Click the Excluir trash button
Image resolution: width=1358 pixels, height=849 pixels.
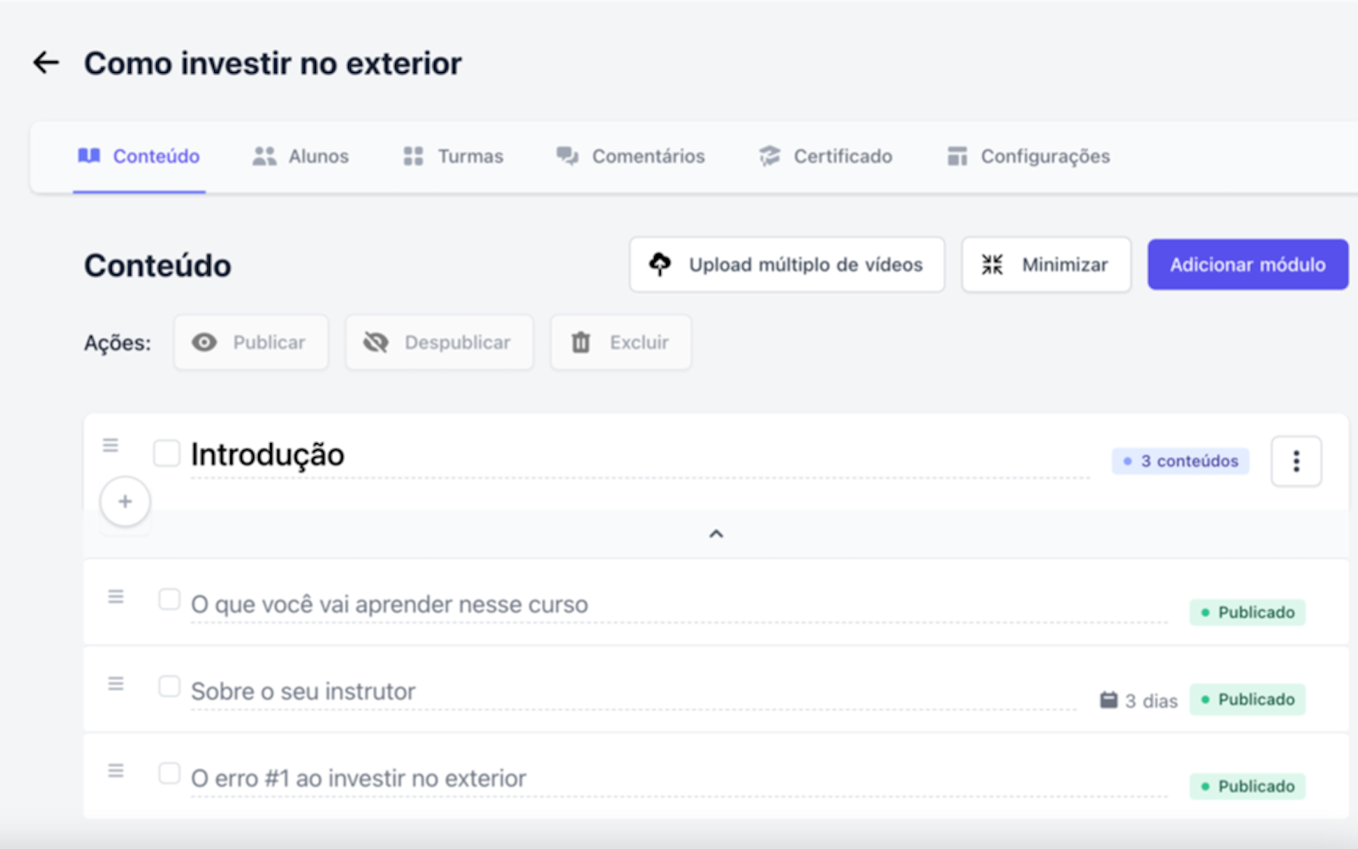point(621,342)
